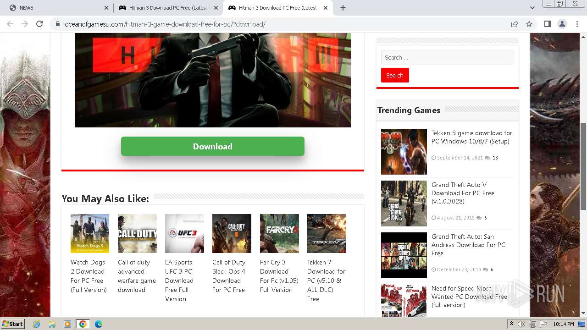Show hidden system tray icons
The image size is (587, 330).
coord(511,324)
